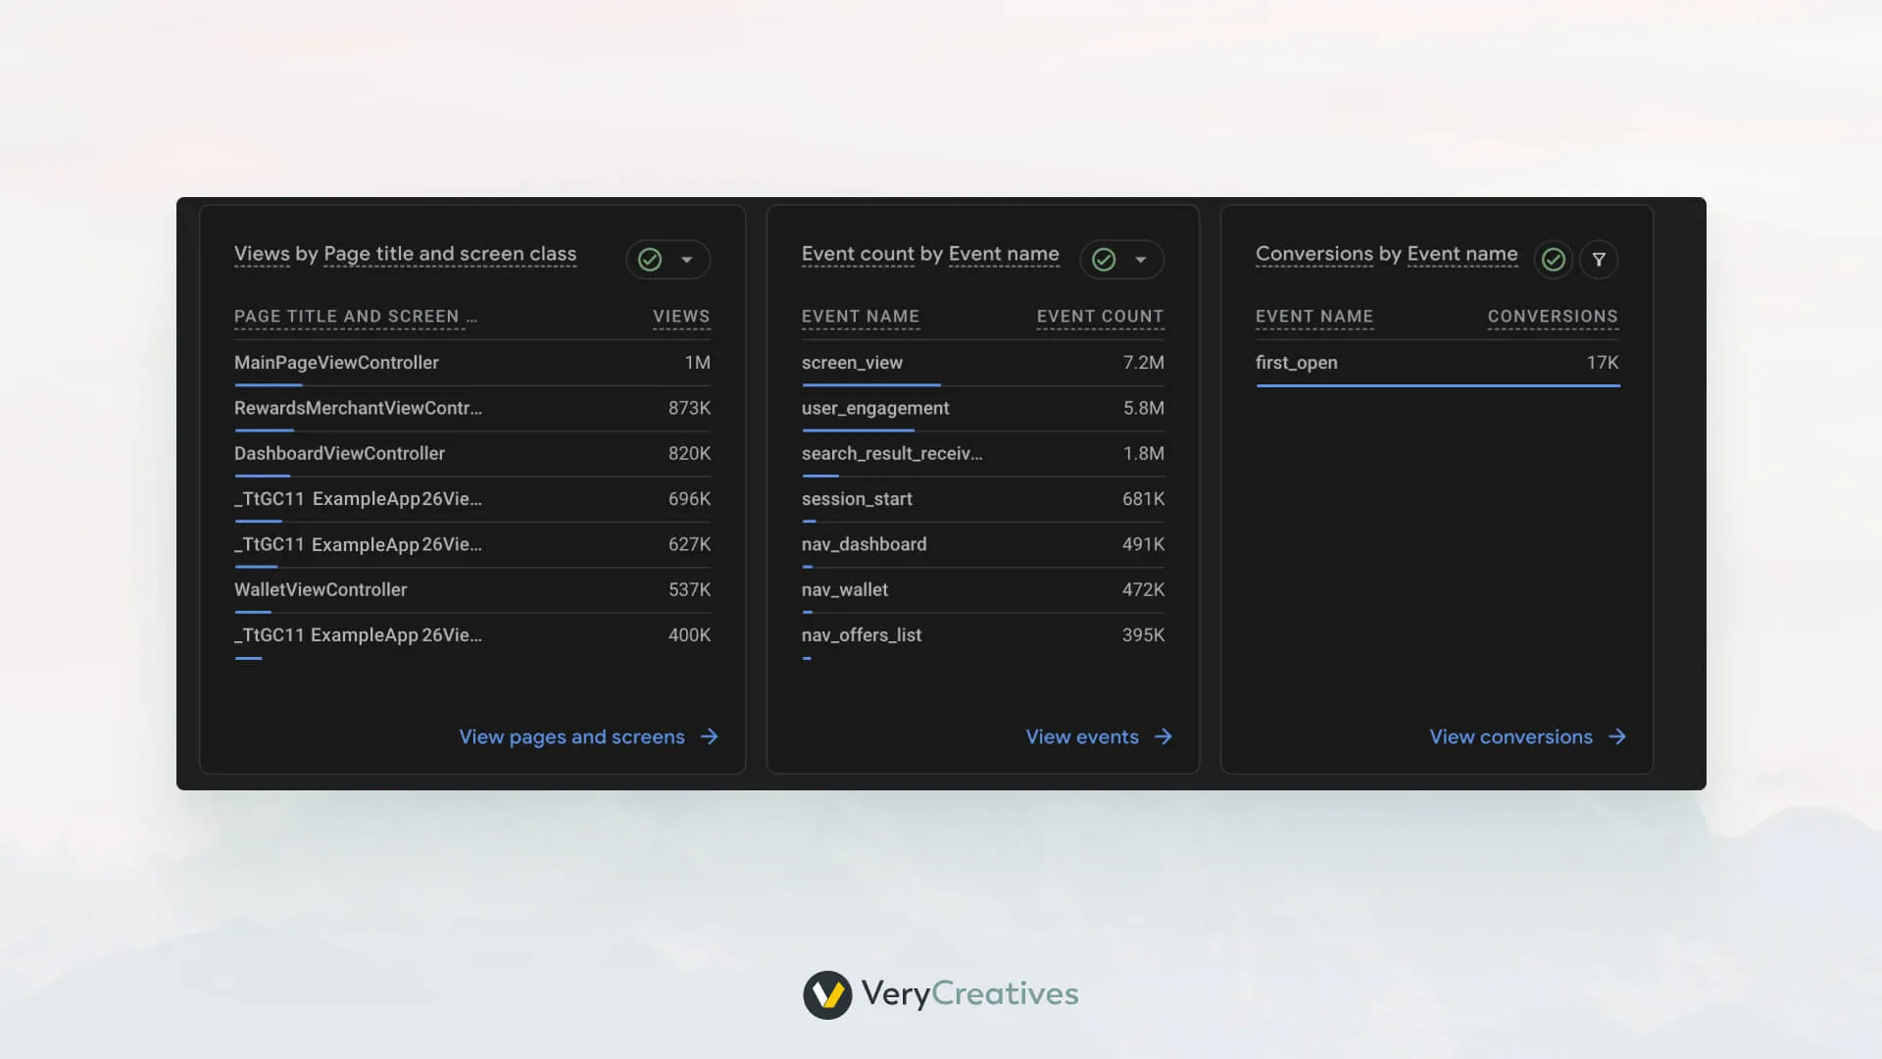Click the arrow icon beside View conversions
1882x1059 pixels.
[x=1617, y=736]
